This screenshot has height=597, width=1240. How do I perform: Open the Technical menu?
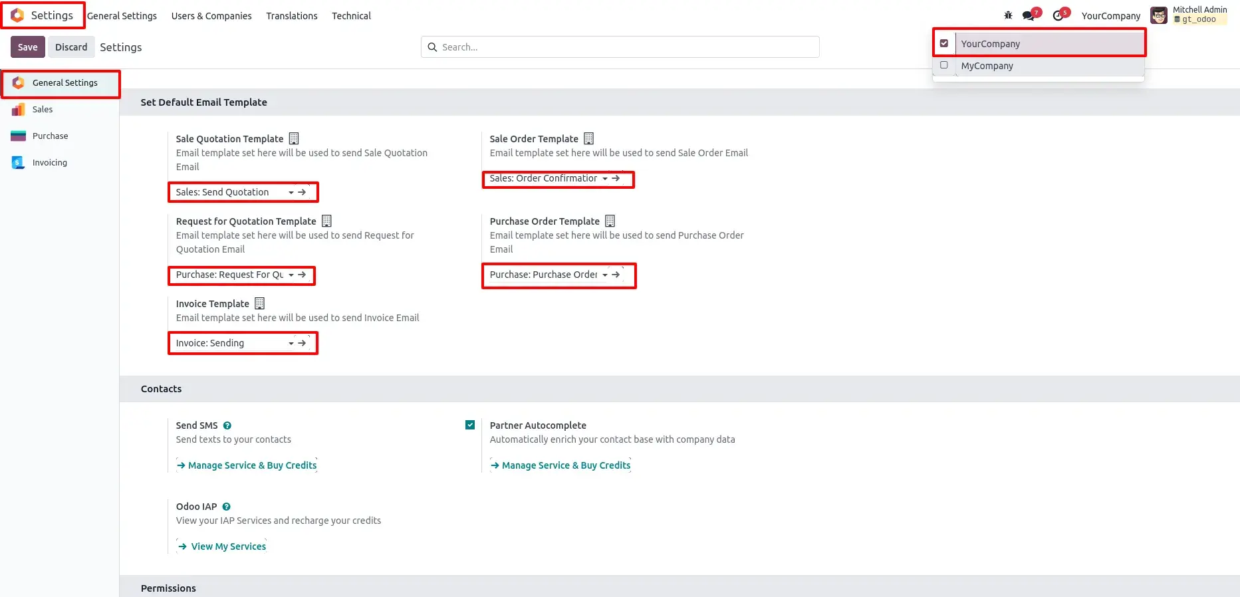[352, 15]
